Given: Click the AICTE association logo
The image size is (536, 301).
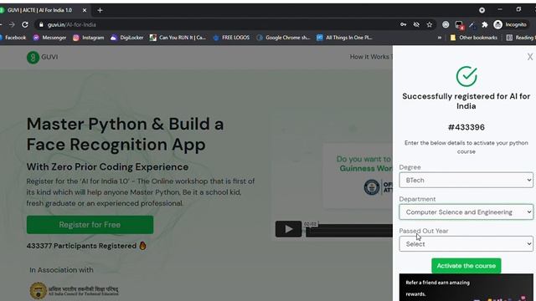Looking at the screenshot, I should click(x=75, y=291).
